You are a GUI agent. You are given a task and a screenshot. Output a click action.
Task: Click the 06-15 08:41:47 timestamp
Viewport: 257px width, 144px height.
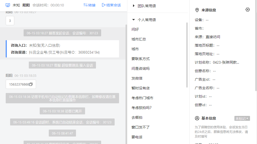point(62,133)
